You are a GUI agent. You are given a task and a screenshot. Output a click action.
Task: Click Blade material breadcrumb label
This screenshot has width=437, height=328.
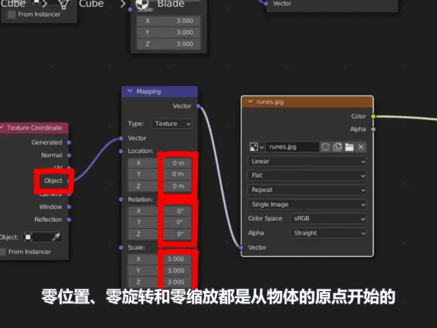coord(171,4)
